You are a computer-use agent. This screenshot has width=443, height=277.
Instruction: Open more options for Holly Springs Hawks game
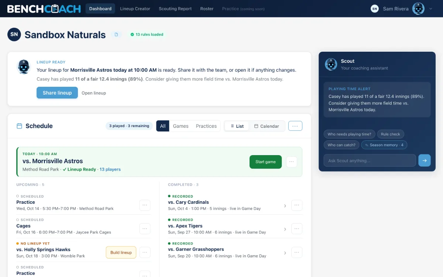pyautogui.click(x=145, y=252)
